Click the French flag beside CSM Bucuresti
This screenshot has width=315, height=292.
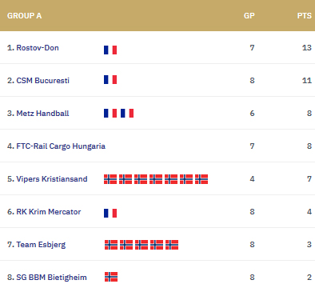[110, 79]
